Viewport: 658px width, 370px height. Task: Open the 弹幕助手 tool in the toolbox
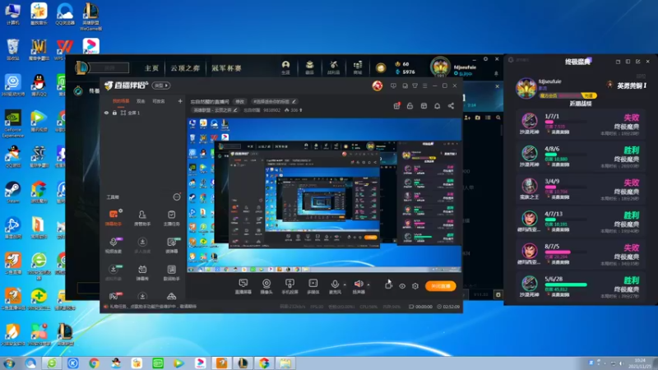114,218
